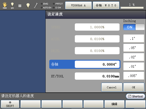Click the PRTCT status indicator
The width and height of the screenshot is (146, 109).
click(x=58, y=4)
